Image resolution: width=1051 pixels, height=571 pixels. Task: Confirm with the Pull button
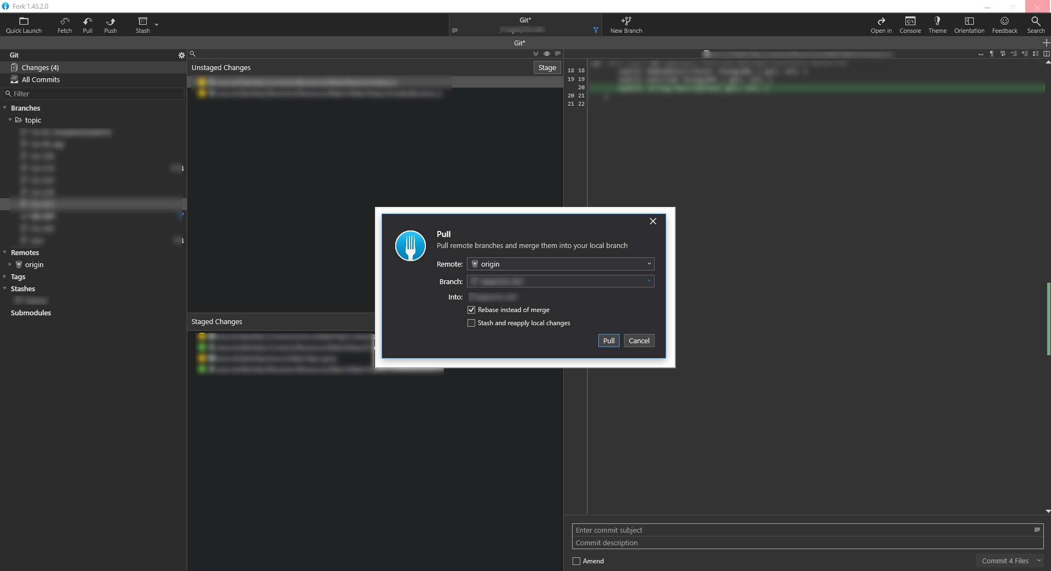608,340
